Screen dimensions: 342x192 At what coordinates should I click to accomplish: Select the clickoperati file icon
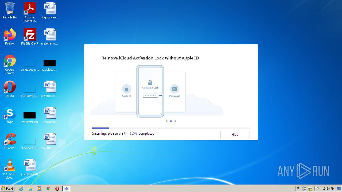[30, 144]
